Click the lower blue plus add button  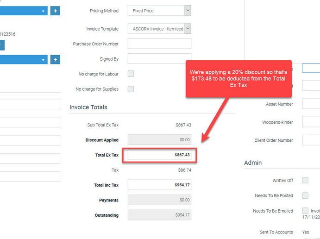click(x=55, y=60)
